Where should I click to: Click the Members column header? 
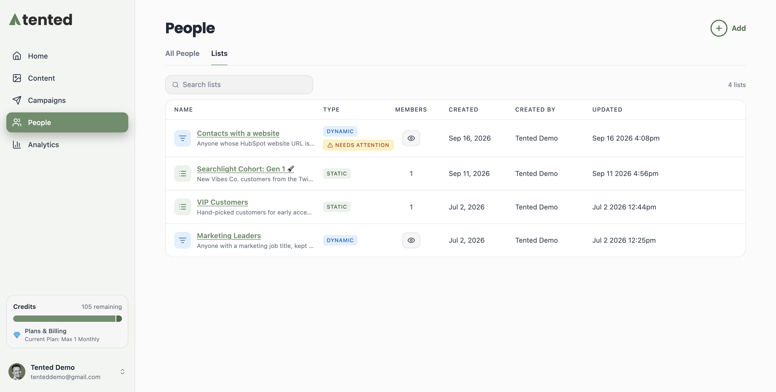pos(411,109)
